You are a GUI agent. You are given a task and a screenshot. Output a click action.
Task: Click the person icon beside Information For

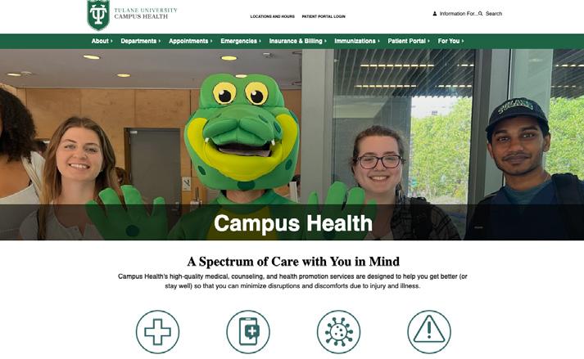pyautogui.click(x=435, y=13)
